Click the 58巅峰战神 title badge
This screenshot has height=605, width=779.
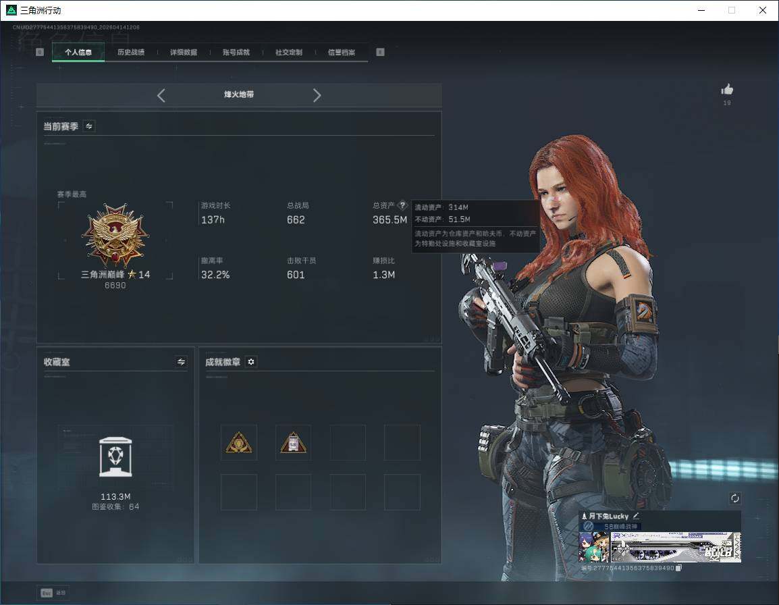(x=612, y=526)
